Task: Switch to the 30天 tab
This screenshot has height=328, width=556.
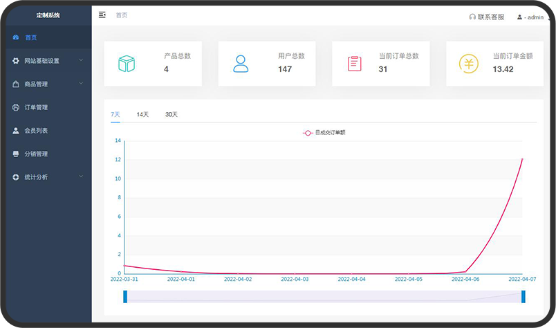Action: pos(171,114)
